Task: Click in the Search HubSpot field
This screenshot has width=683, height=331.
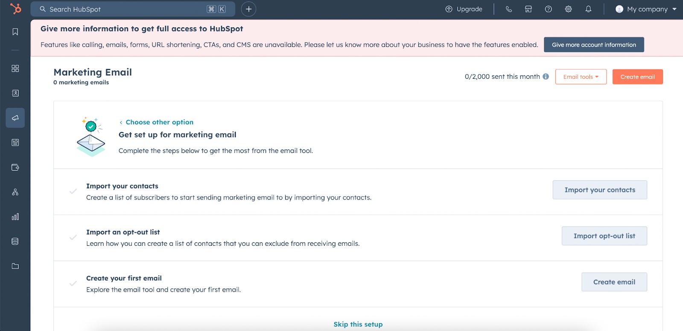Action: [133, 9]
